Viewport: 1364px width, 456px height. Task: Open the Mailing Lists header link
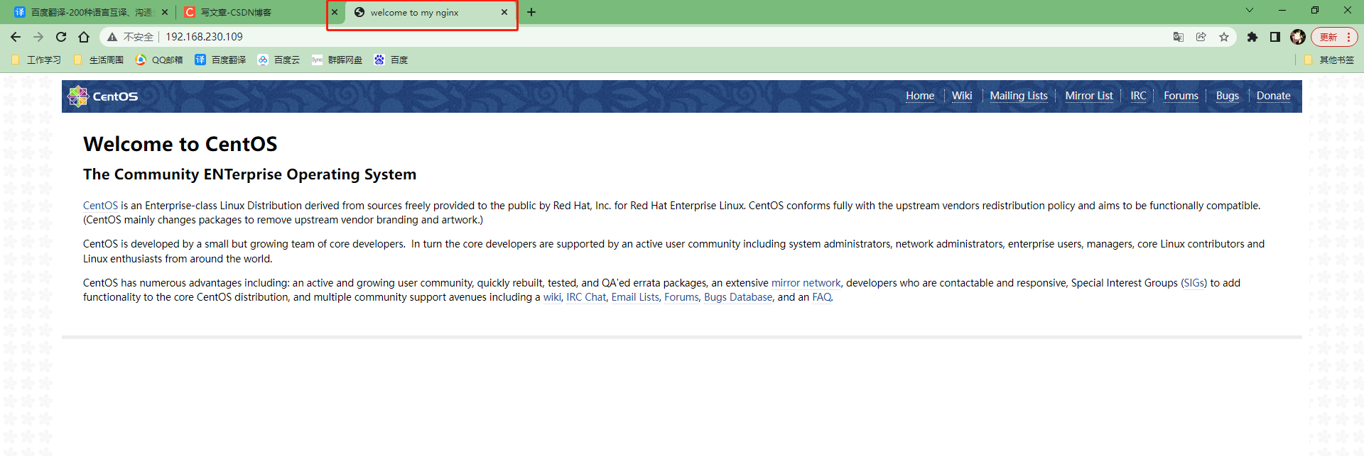pos(1019,96)
